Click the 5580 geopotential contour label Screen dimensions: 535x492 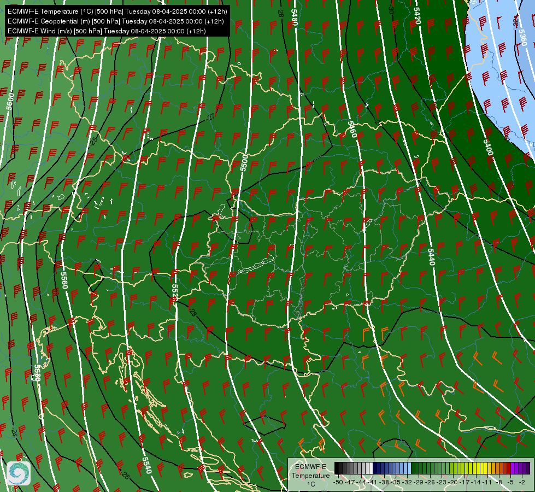(x=37, y=373)
